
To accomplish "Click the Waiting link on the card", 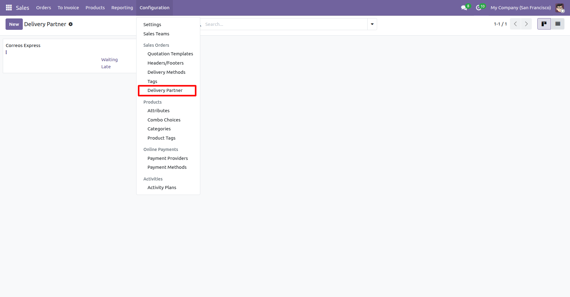I will (x=109, y=60).
